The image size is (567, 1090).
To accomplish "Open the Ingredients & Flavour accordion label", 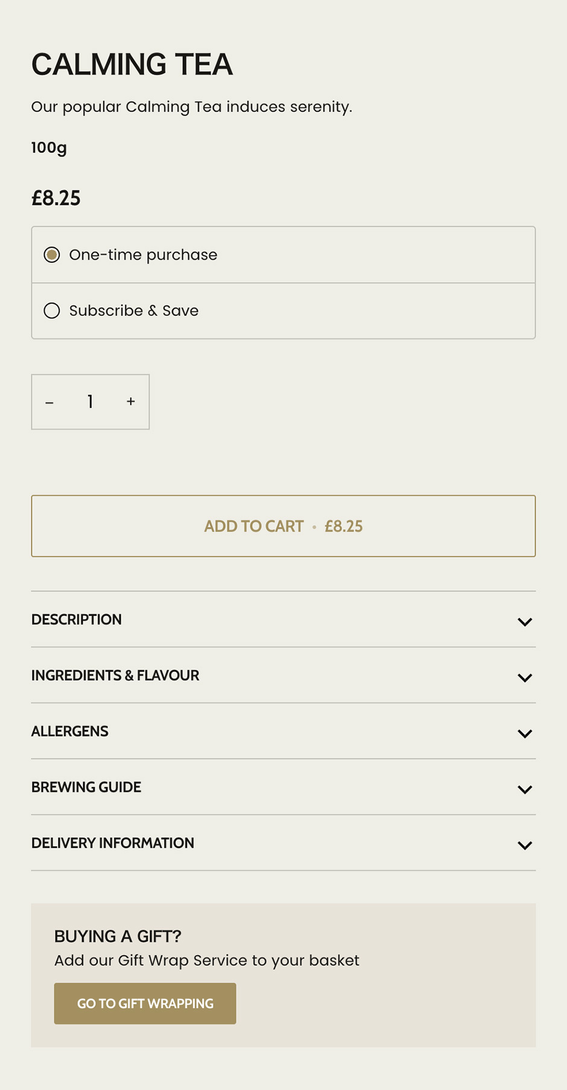I will click(115, 675).
